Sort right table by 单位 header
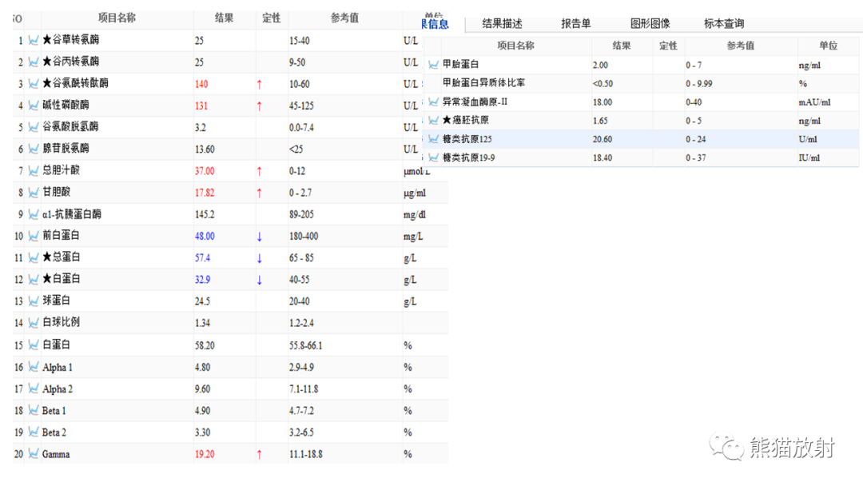This screenshot has width=863, height=486. point(828,46)
